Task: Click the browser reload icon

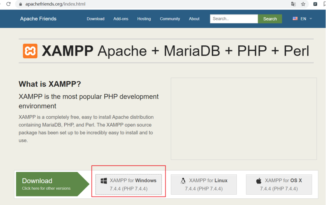Action: 8,4
